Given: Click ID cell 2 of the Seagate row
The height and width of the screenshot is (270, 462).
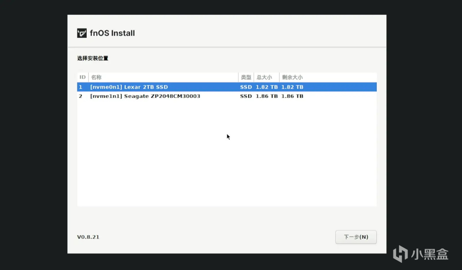Looking at the screenshot, I should pyautogui.click(x=81, y=96).
